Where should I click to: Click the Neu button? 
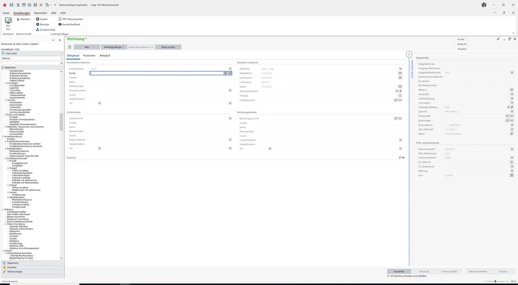(87, 47)
